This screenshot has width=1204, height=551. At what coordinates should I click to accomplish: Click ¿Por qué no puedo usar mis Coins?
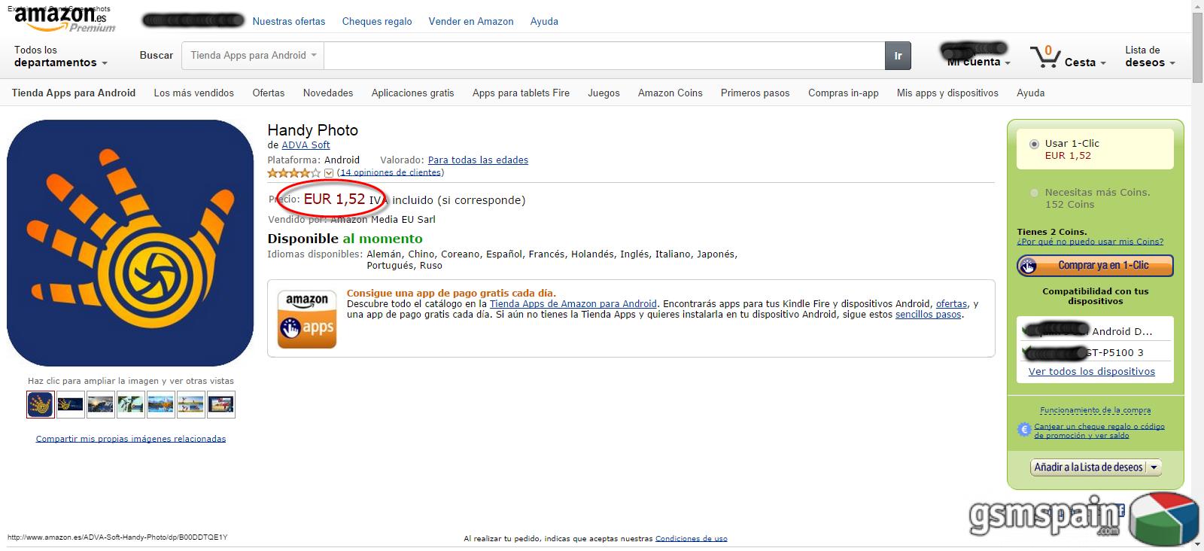(1090, 242)
